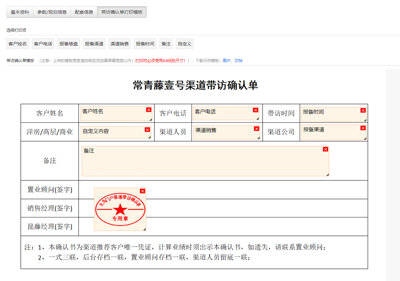The image size is (400, 281).
Task: Switch to the 基本资料 tab
Action: [20, 12]
